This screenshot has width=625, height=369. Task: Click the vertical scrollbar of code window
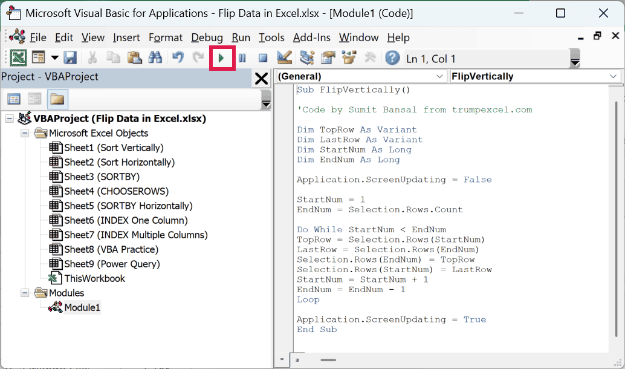tap(615, 218)
